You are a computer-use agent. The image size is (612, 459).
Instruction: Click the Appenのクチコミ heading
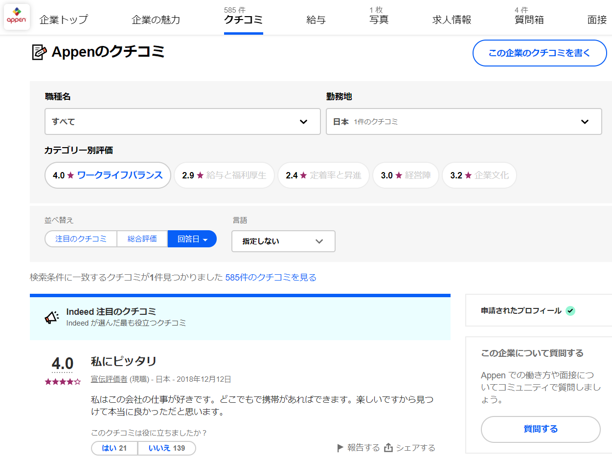pos(108,52)
